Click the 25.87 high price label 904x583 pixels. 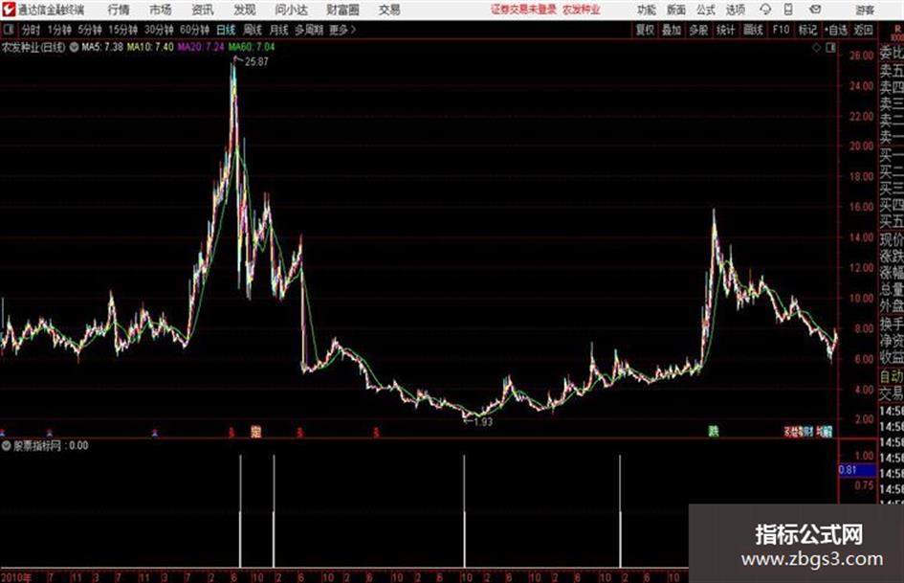pos(256,62)
